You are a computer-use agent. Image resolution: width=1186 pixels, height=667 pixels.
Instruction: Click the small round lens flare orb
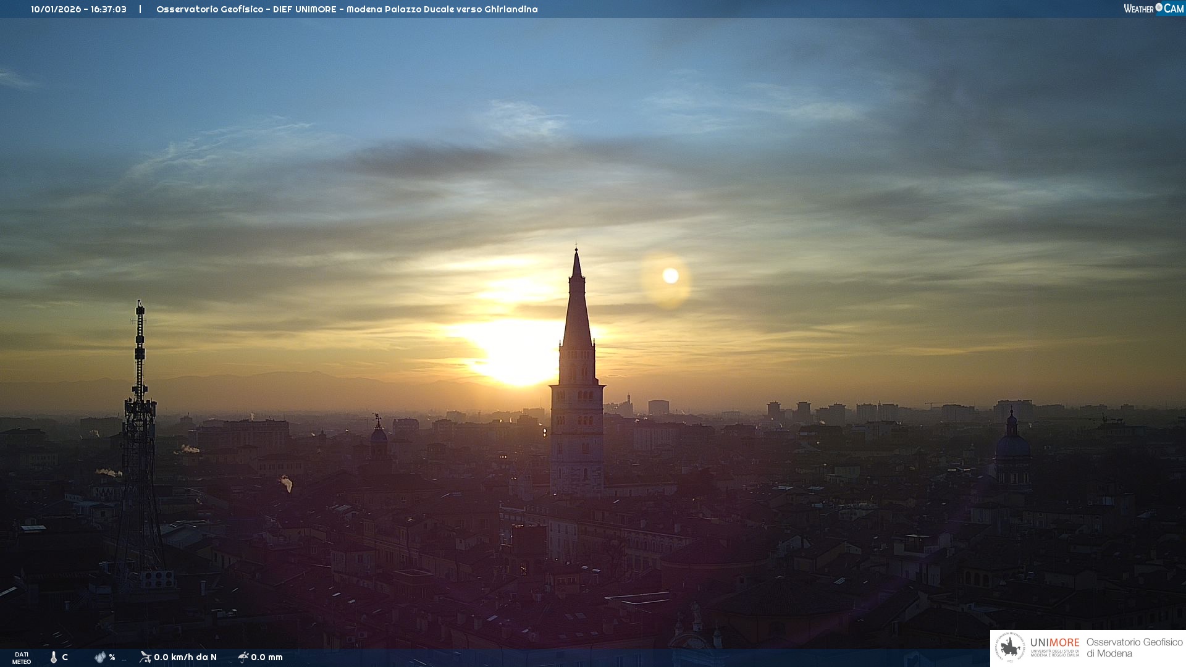(670, 276)
